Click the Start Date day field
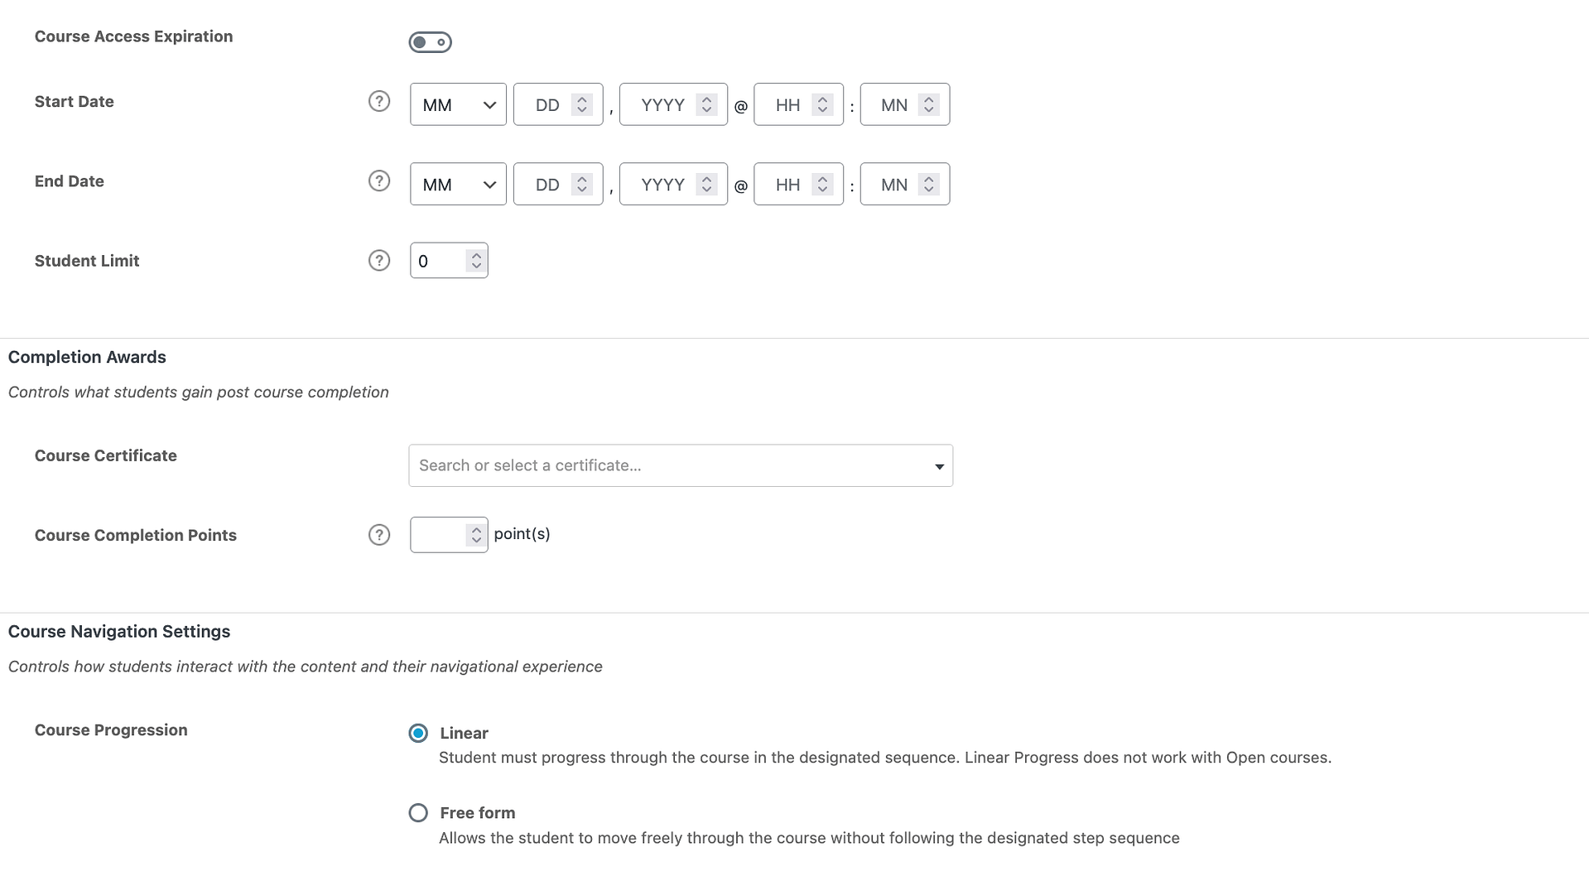Viewport: 1589px width, 886px height. tap(547, 105)
